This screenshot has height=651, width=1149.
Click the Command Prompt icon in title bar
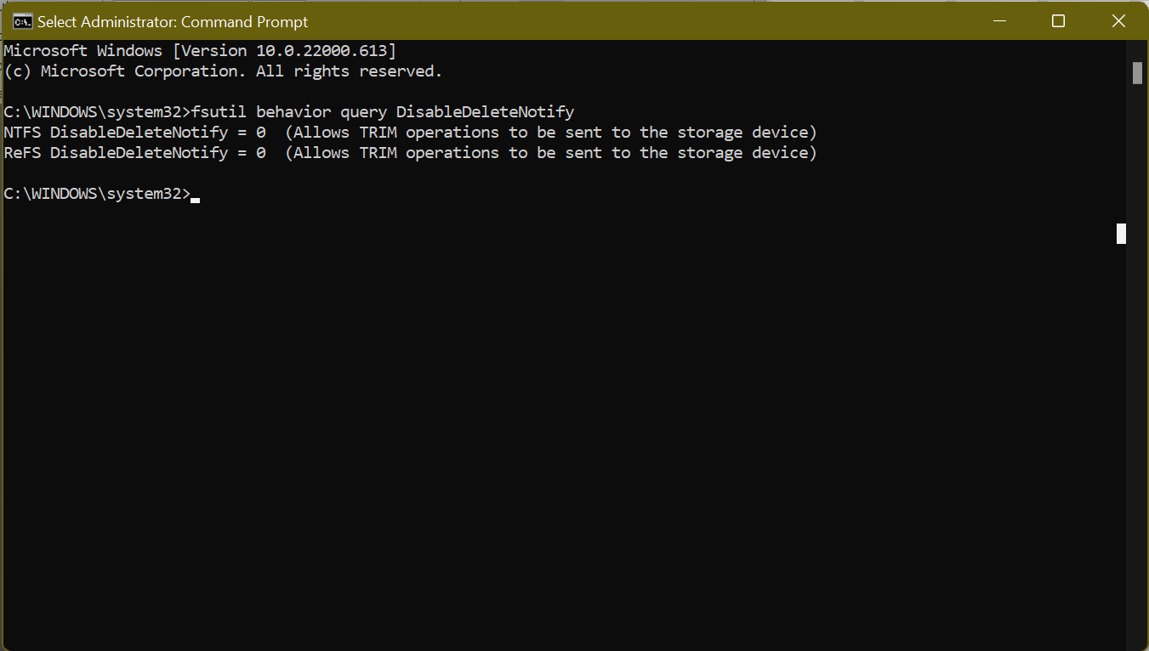click(23, 21)
